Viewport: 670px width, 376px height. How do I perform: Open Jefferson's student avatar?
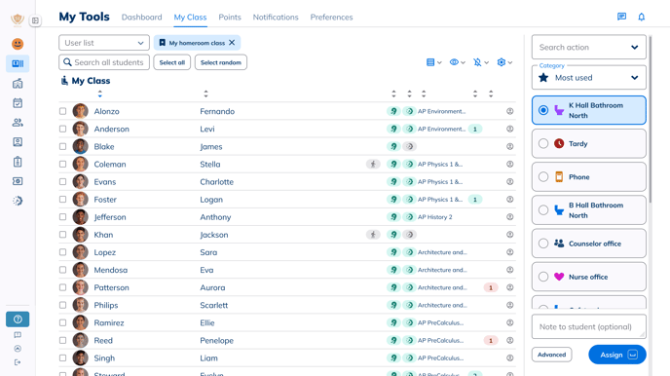point(80,217)
